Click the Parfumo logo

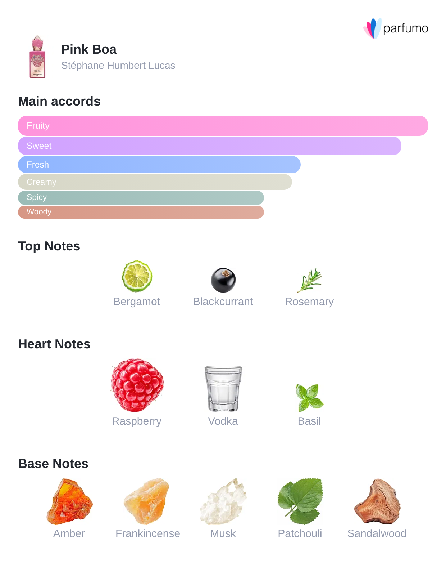(396, 28)
